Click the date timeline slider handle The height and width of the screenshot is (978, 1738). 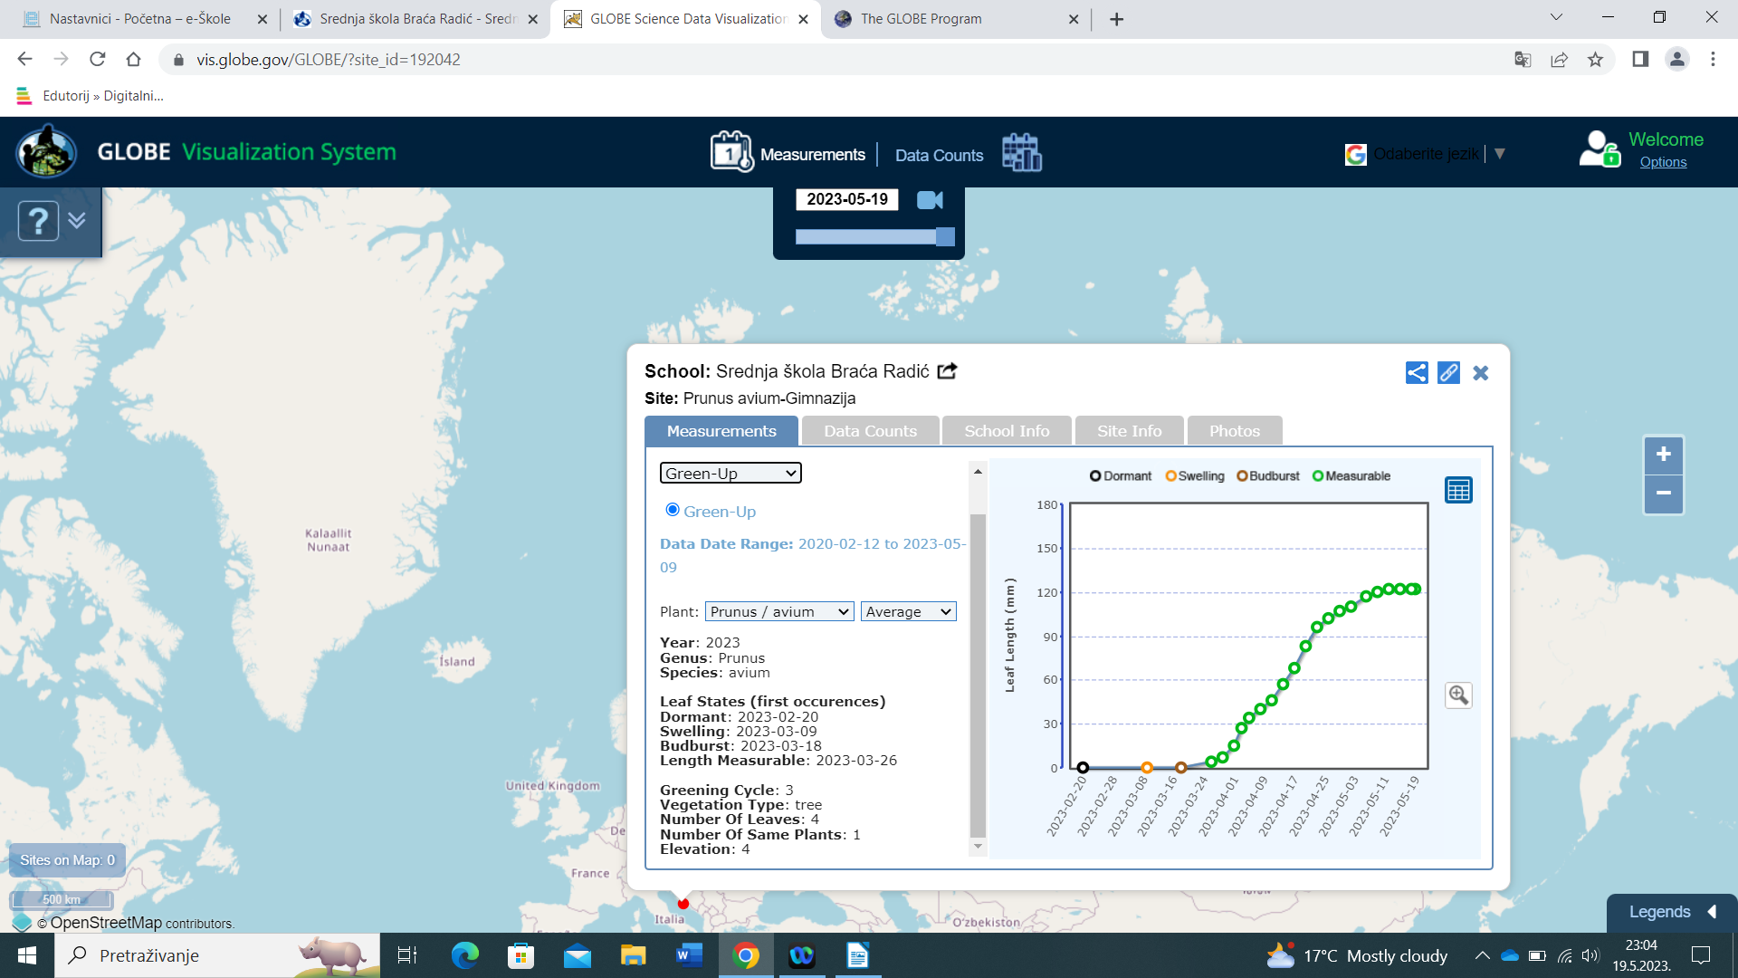(x=945, y=236)
